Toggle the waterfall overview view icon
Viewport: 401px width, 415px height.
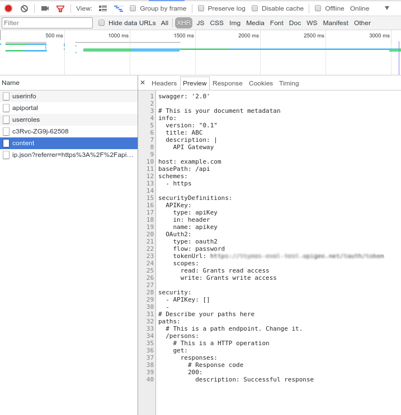pos(119,8)
